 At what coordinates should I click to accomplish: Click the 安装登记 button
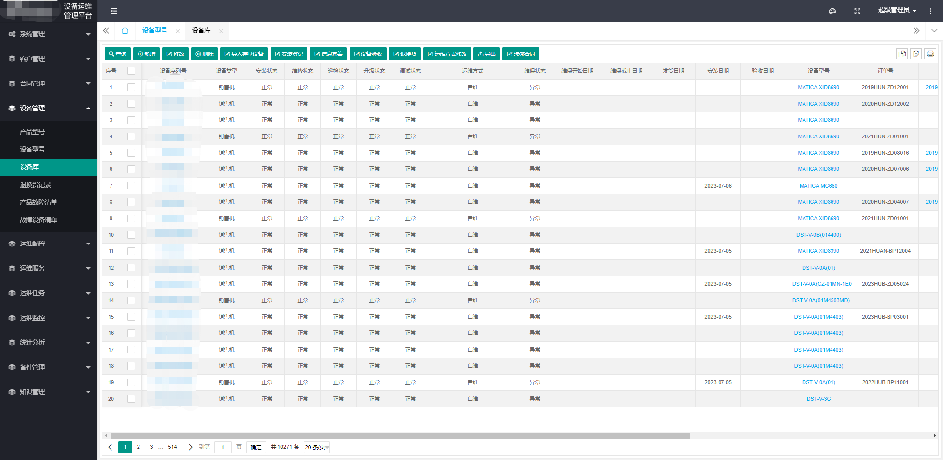pyautogui.click(x=289, y=54)
